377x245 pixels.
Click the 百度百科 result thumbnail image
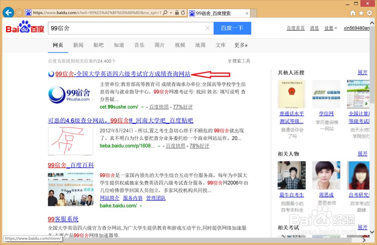tap(71, 189)
